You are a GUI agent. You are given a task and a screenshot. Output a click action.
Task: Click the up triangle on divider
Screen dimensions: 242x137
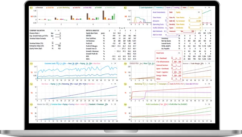(x=122, y=28)
